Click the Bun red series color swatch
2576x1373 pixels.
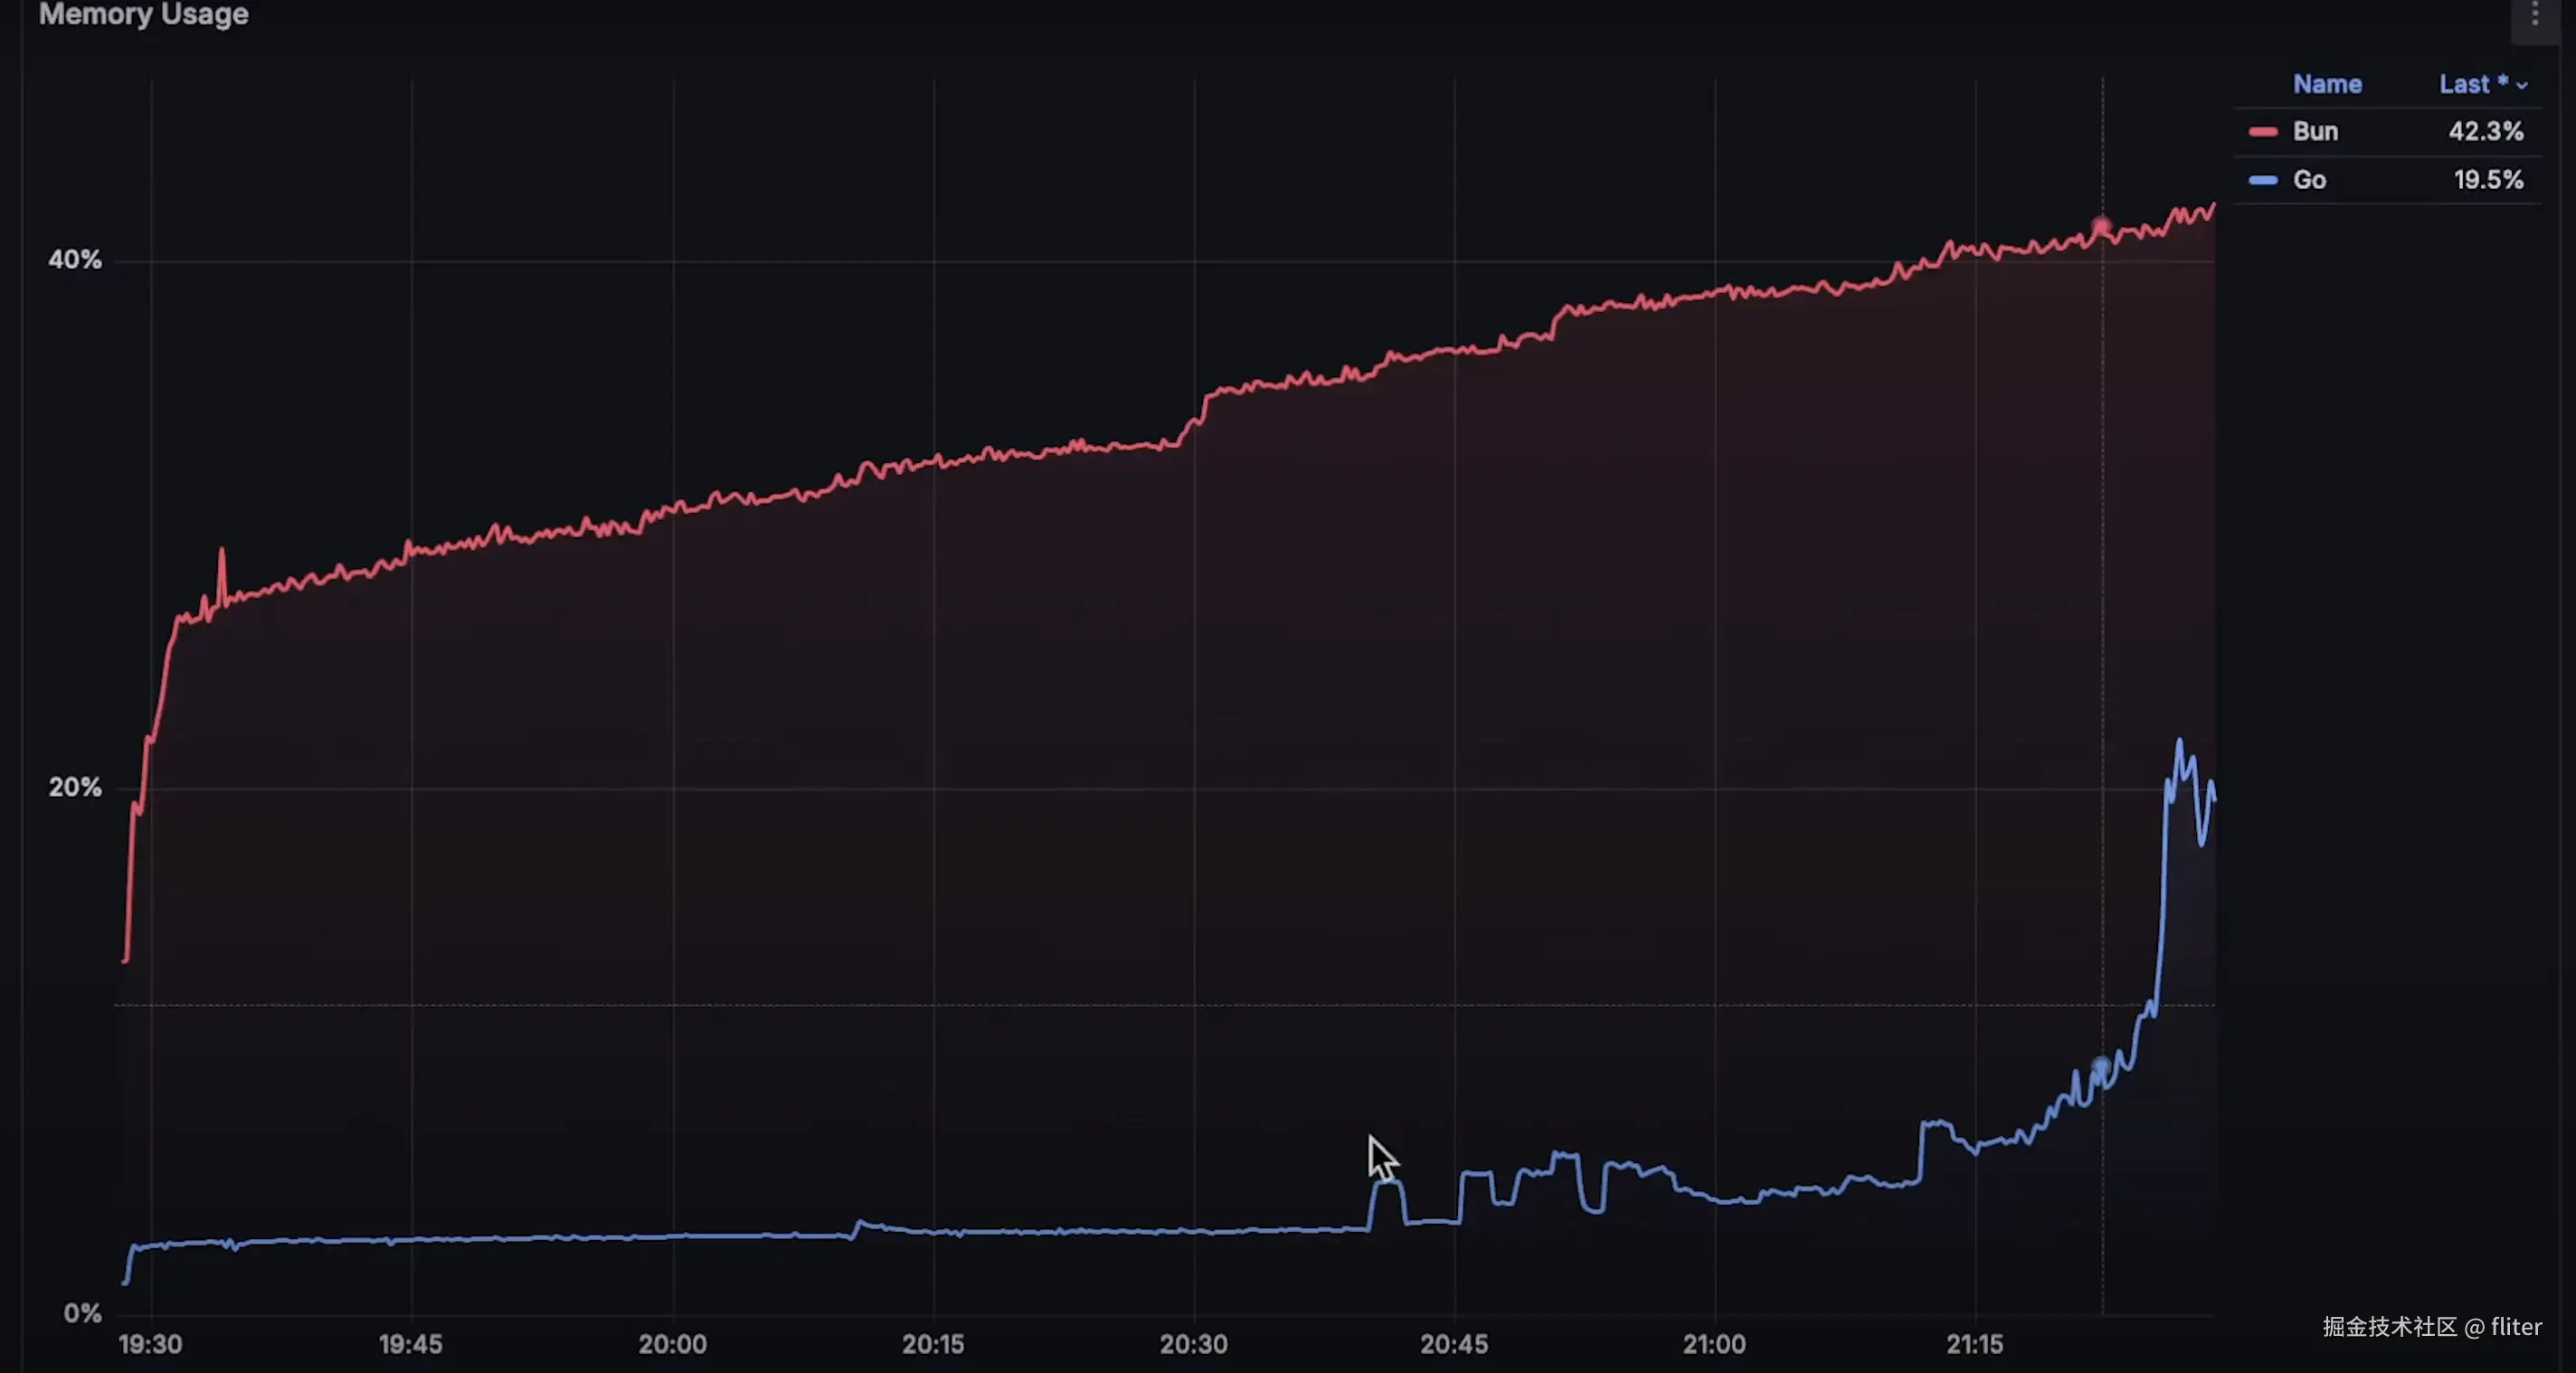[2262, 132]
